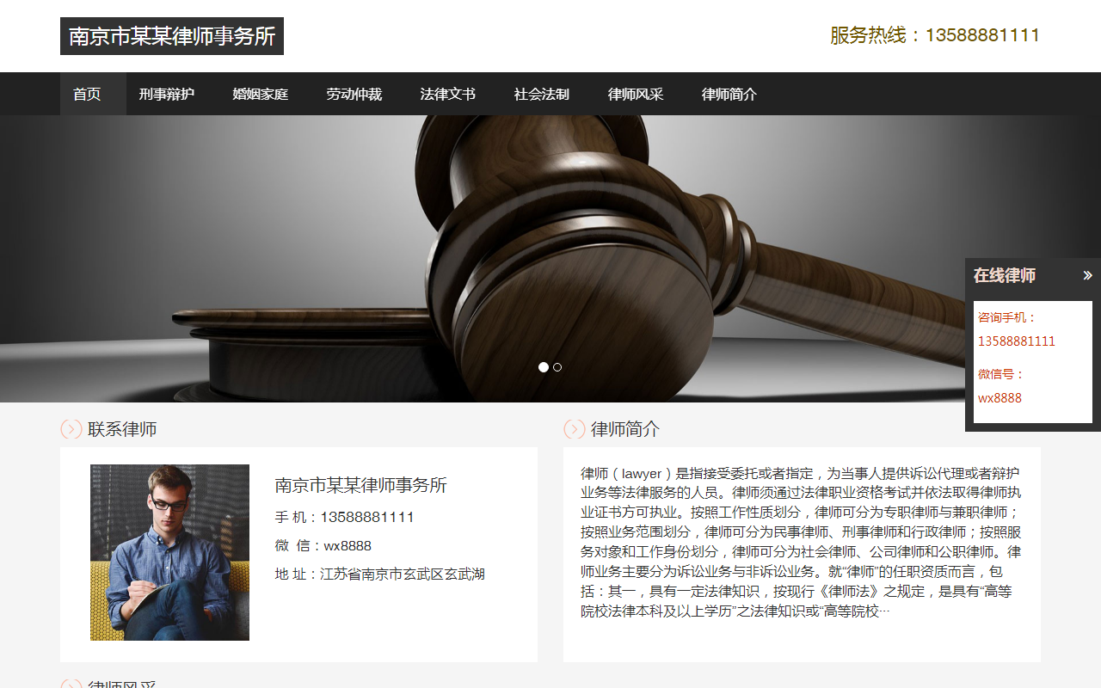Open the 律师简介 section heading link
The image size is (1101, 688).
click(x=625, y=429)
